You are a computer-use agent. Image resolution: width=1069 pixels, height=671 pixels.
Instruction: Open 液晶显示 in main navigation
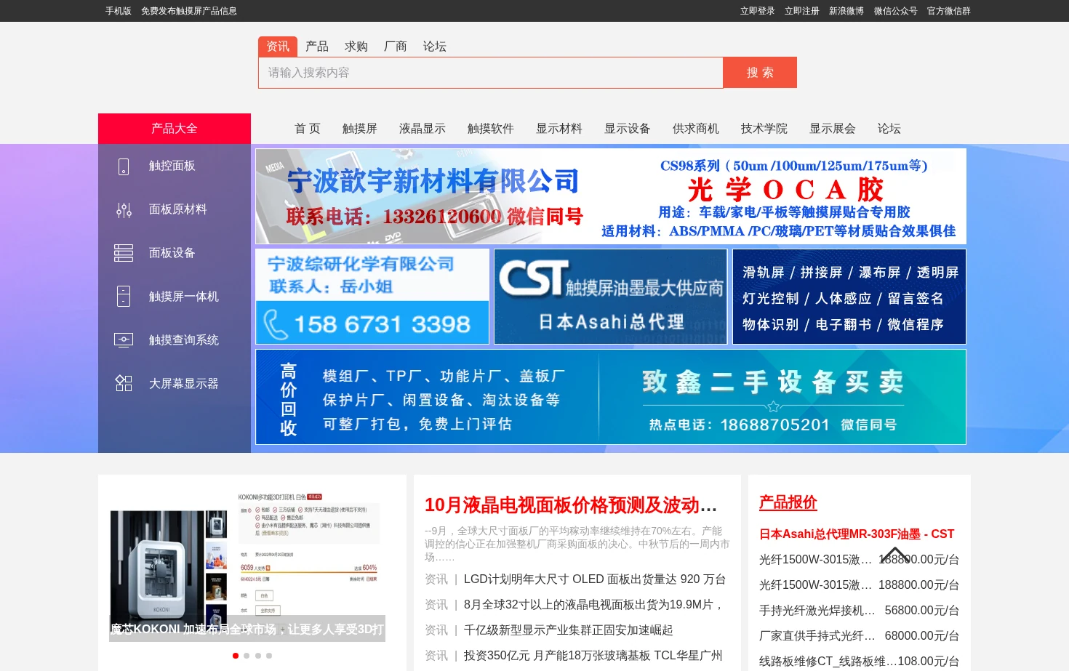[423, 129]
